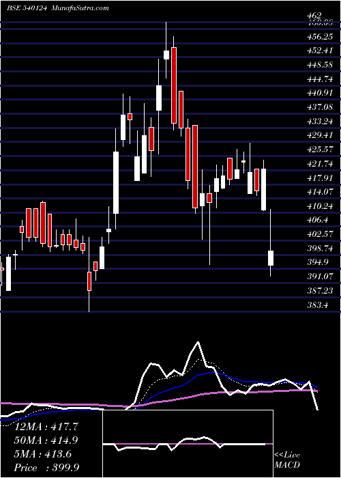Click the 387.23 price axis label
Viewport: 341px width, 478px height.
point(320,291)
